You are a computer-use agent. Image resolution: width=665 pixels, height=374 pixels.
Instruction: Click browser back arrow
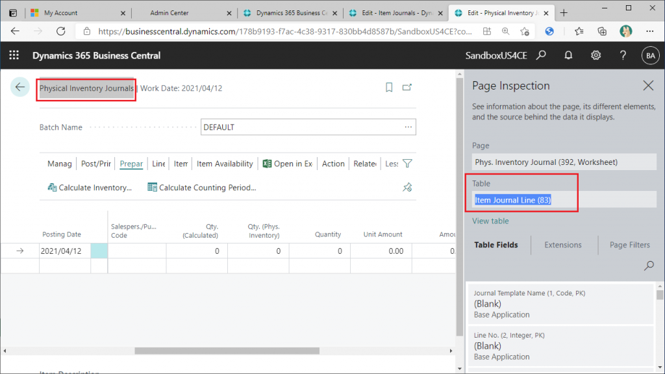[16, 31]
